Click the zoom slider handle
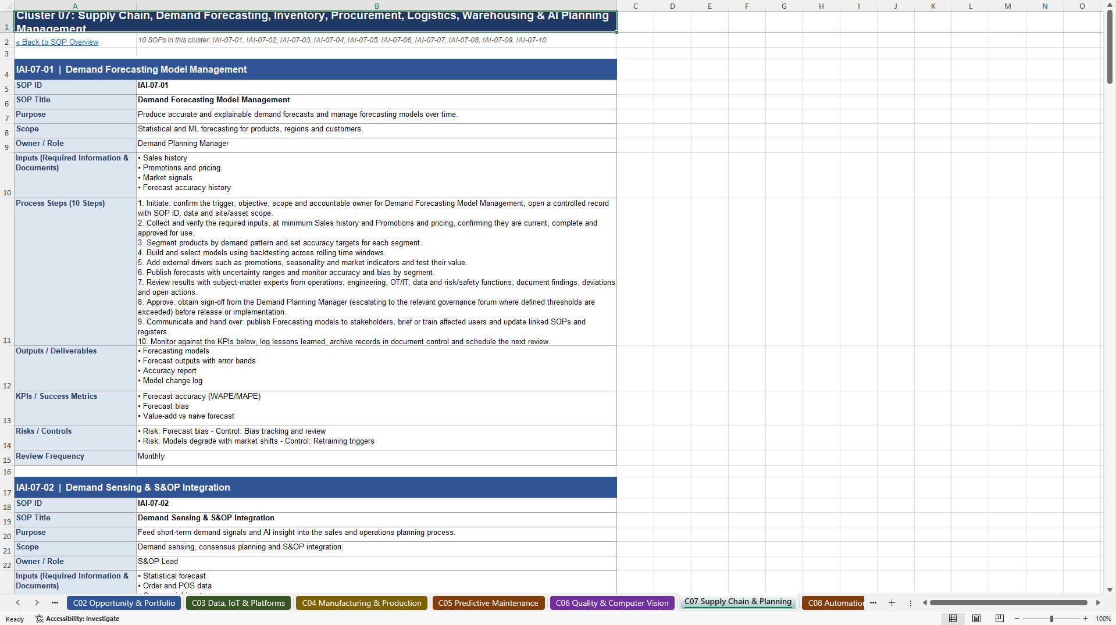Viewport: 1116px width, 625px height. point(1051,619)
